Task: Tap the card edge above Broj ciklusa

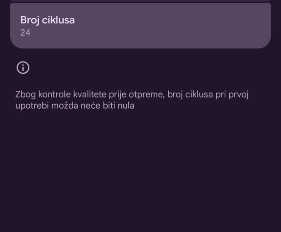Action: pyautogui.click(x=140, y=1)
